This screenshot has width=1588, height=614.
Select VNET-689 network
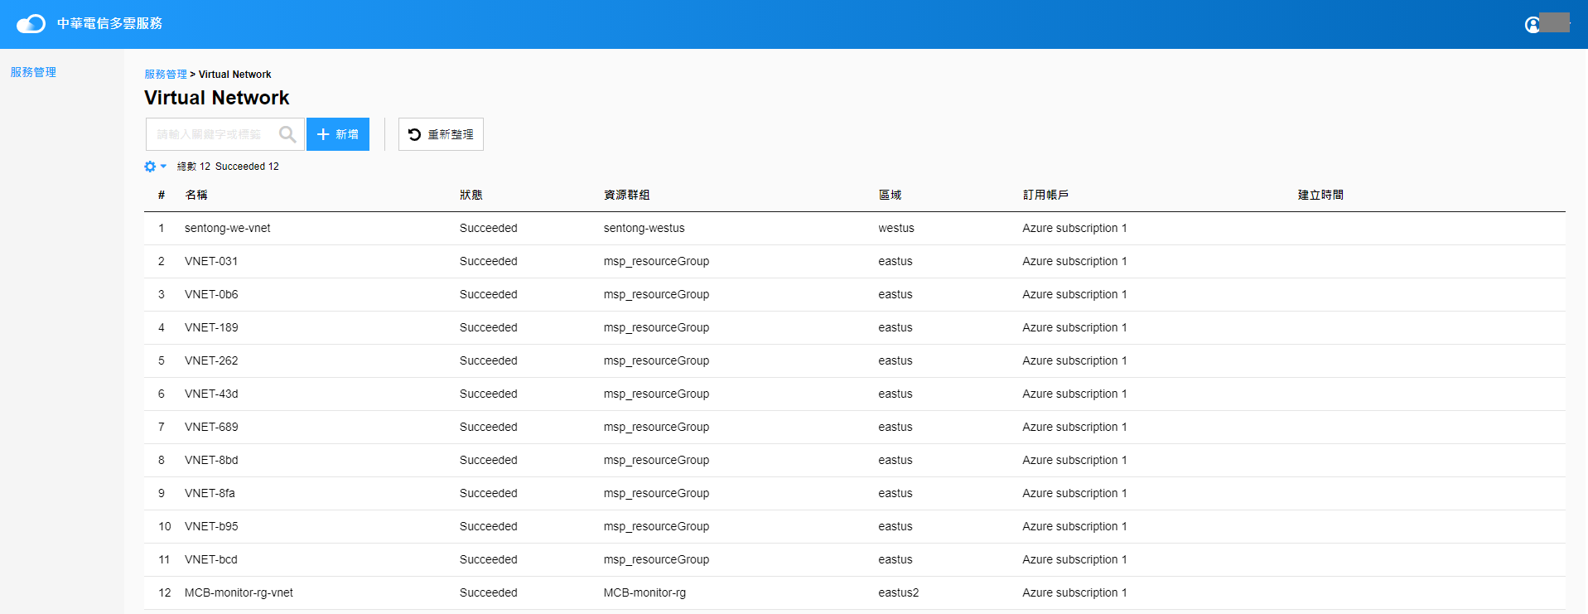[x=211, y=427]
